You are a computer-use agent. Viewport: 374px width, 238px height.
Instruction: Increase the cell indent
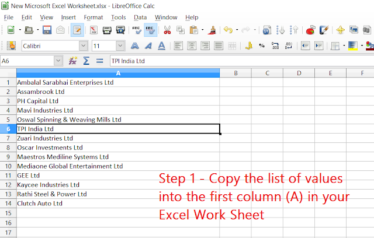tap(319, 45)
